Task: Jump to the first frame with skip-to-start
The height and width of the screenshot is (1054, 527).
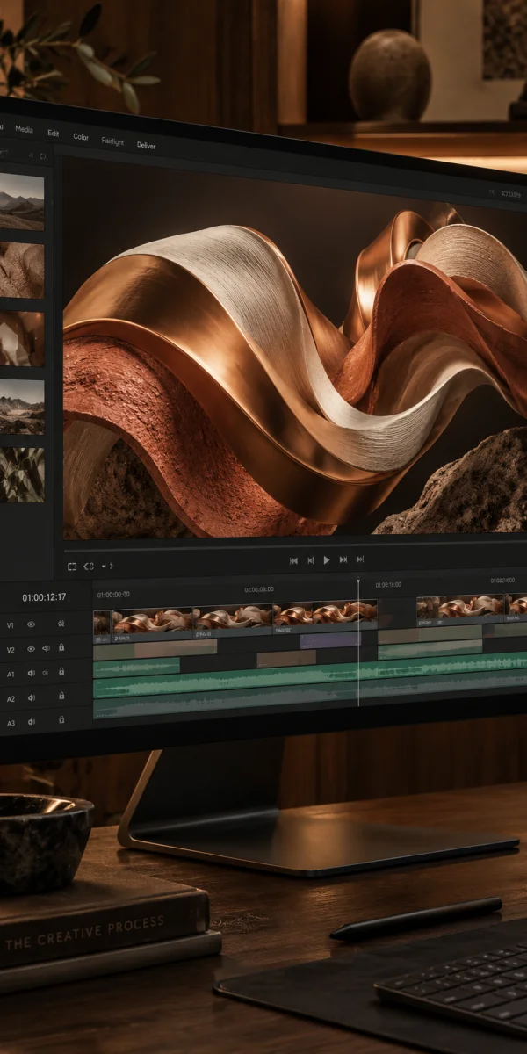Action: click(293, 560)
